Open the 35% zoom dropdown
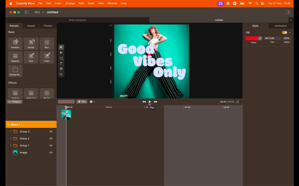This screenshot has height=186, width=299. pos(39,12)
